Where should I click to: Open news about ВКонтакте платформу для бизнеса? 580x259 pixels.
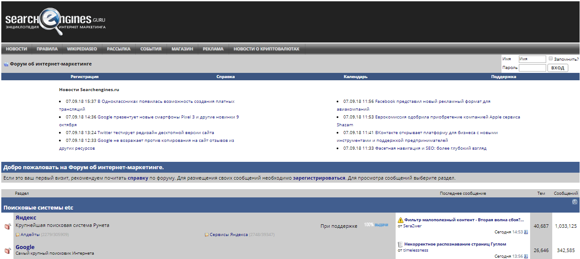[417, 137]
